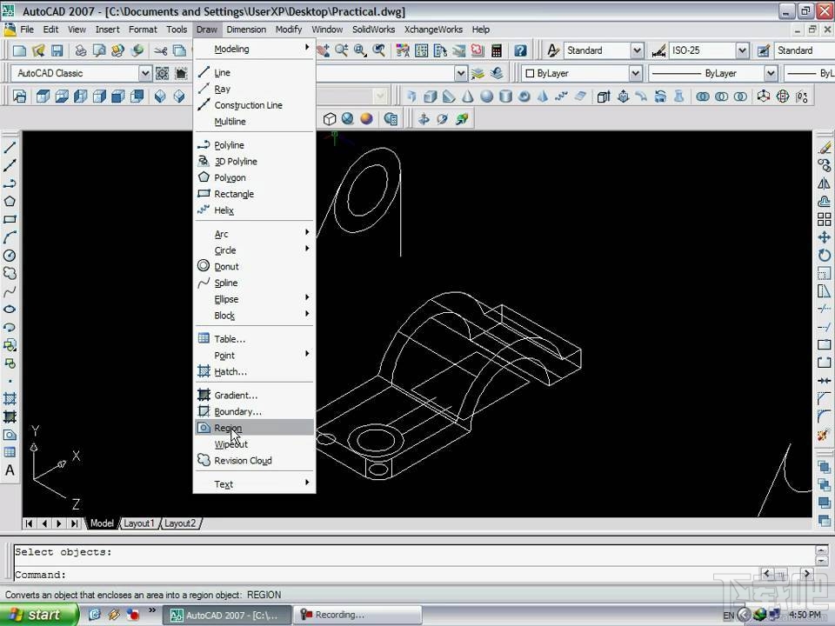Select the Line tool from the Draw toolbar
Screen dimensions: 835x626
pos(10,146)
